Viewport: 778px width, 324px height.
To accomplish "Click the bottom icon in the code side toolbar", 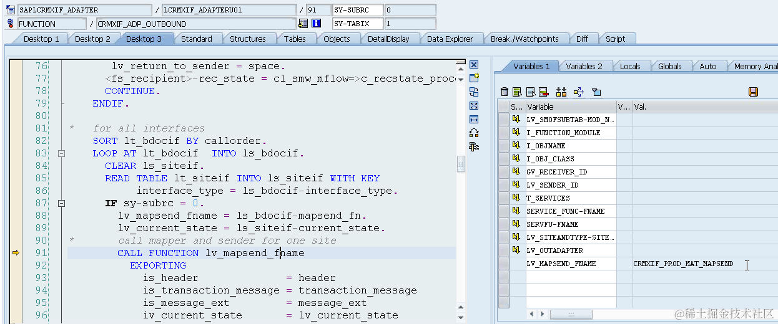I will [x=474, y=146].
